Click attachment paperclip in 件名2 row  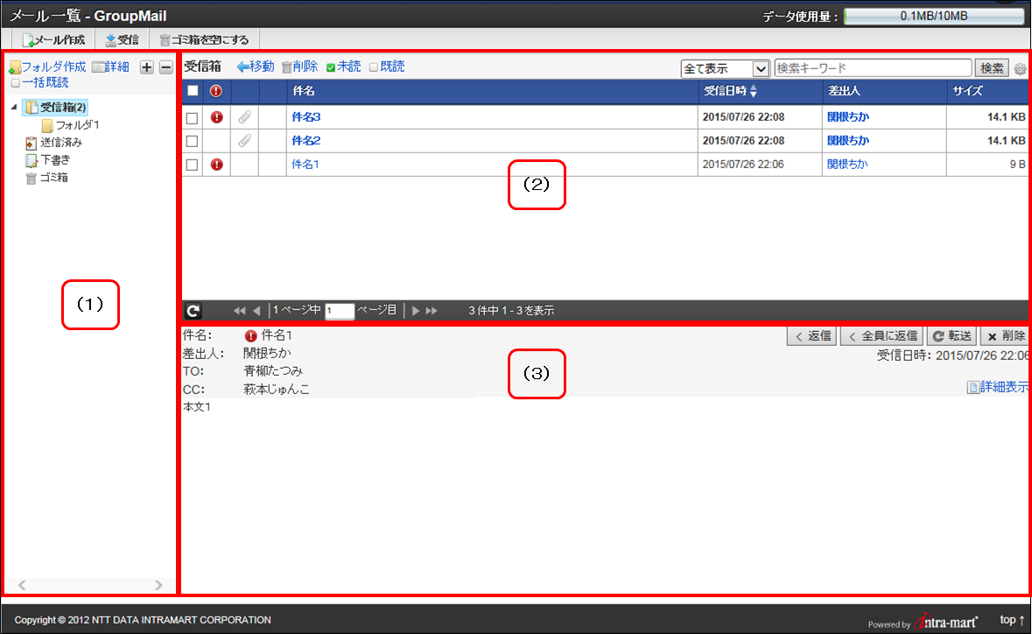coord(244,140)
